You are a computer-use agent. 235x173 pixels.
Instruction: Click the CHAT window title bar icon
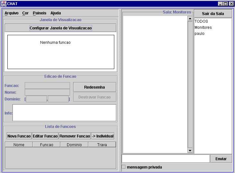(x=4, y=4)
